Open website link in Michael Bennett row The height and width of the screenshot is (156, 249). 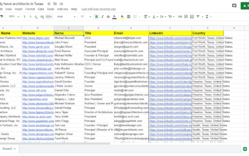click(x=36, y=38)
